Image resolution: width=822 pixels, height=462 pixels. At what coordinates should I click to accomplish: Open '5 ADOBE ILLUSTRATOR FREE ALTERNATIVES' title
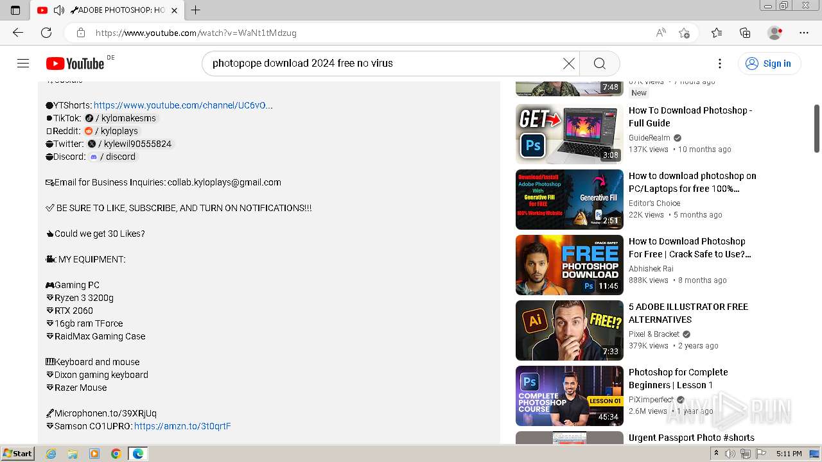tap(688, 313)
